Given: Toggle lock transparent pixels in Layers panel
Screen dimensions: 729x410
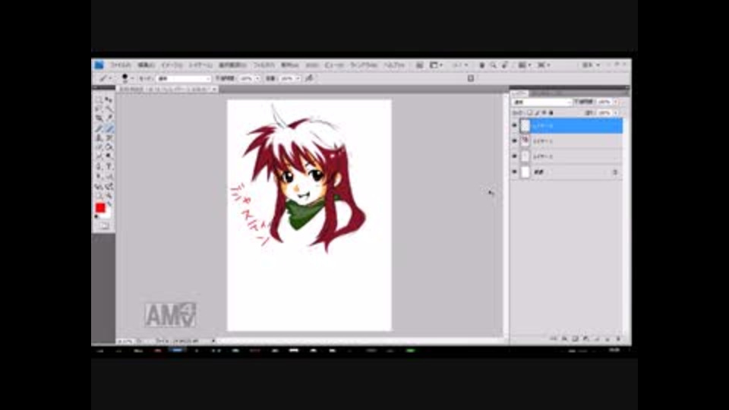Looking at the screenshot, I should click(529, 113).
